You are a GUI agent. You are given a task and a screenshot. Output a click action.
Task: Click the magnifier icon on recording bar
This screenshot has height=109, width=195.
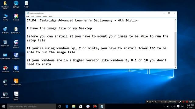click(x=153, y=102)
